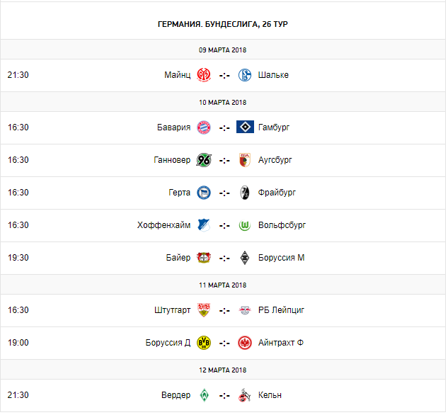The height and width of the screenshot is (415, 448).
Task: Click the Eintracht Frankfurt crest
Action: [246, 343]
